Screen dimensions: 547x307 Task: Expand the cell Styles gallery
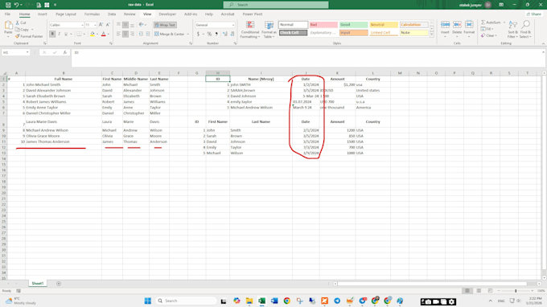coord(432,35)
